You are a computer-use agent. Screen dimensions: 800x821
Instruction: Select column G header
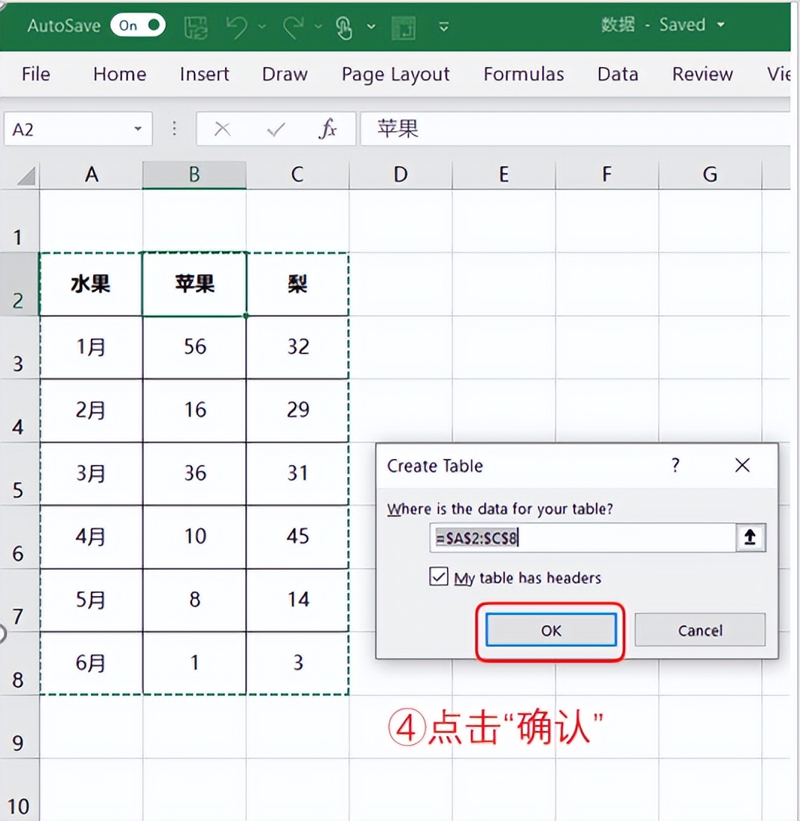tap(710, 174)
